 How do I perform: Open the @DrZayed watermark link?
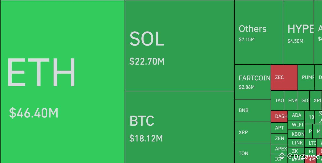coord(304,156)
